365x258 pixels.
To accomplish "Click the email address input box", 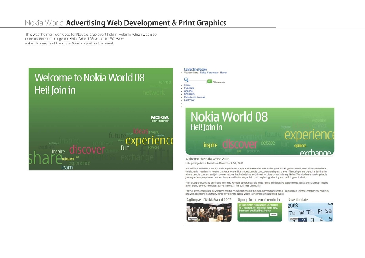I will (254, 215).
